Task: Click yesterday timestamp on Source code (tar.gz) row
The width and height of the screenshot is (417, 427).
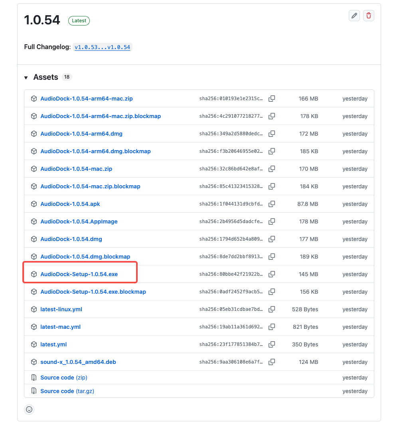Action: pos(355,391)
